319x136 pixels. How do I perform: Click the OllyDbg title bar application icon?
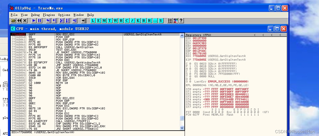click(12, 8)
